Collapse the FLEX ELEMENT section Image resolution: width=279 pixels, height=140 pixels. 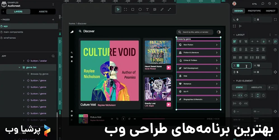234,81
